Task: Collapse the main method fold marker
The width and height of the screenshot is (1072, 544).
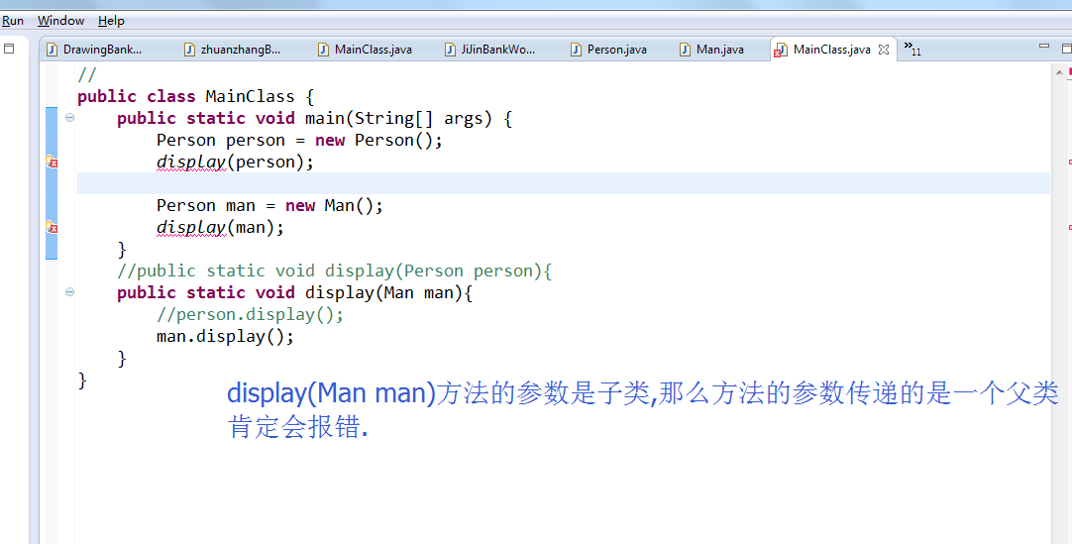Action: point(69,118)
